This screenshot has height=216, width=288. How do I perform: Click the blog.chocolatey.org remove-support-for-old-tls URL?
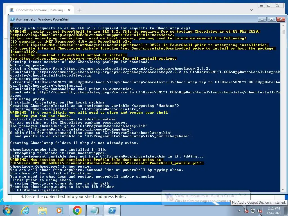pos(92,35)
